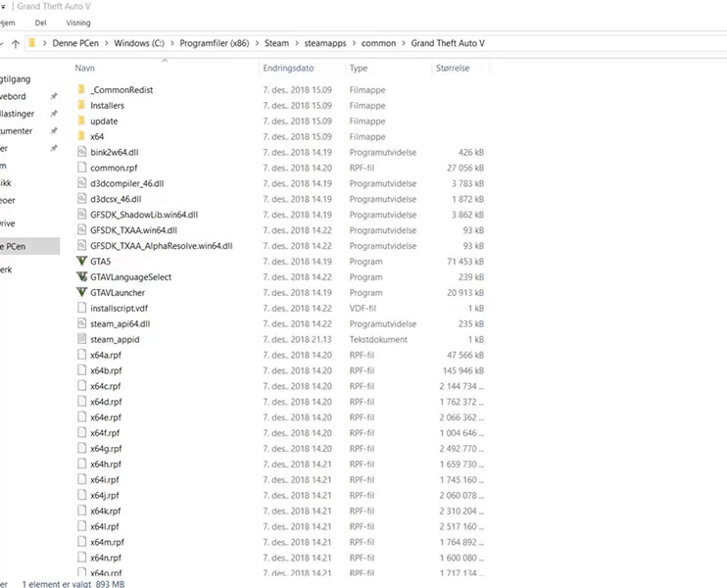
Task: Open the Del ribbon tab
Action: pos(41,23)
